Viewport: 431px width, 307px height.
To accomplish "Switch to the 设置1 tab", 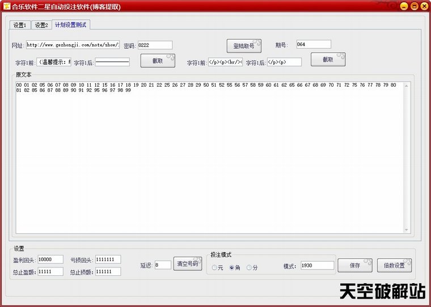I will (x=20, y=25).
